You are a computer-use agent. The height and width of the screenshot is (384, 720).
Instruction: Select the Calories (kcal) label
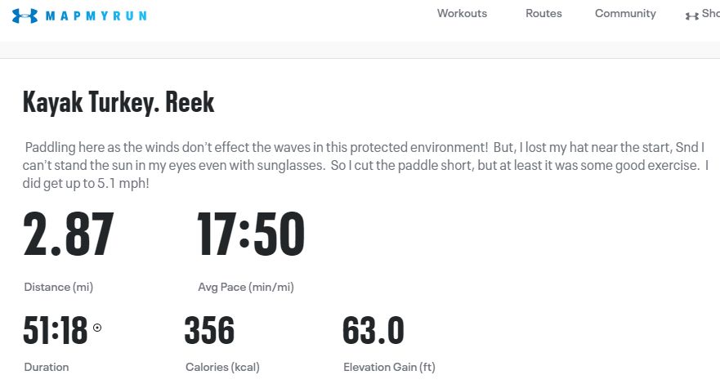[x=223, y=367]
